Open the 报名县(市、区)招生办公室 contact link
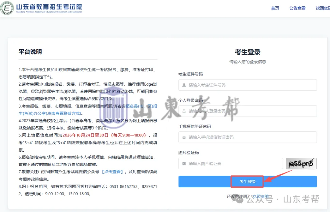 [x=88, y=110]
